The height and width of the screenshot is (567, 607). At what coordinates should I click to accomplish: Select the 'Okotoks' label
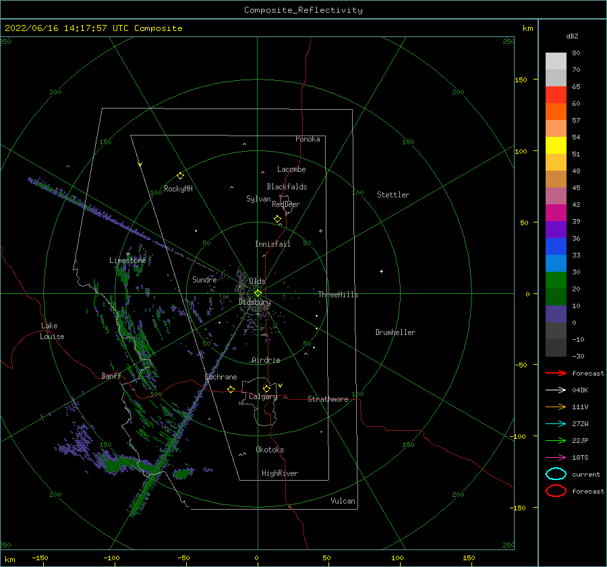[x=270, y=450]
